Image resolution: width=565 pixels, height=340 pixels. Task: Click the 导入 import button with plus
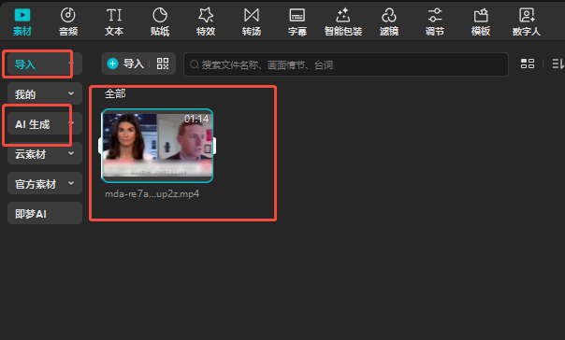pyautogui.click(x=125, y=64)
